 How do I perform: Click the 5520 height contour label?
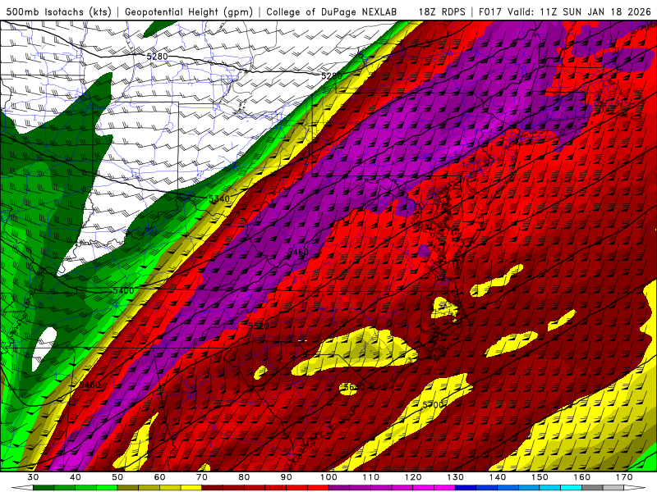pos(259,326)
